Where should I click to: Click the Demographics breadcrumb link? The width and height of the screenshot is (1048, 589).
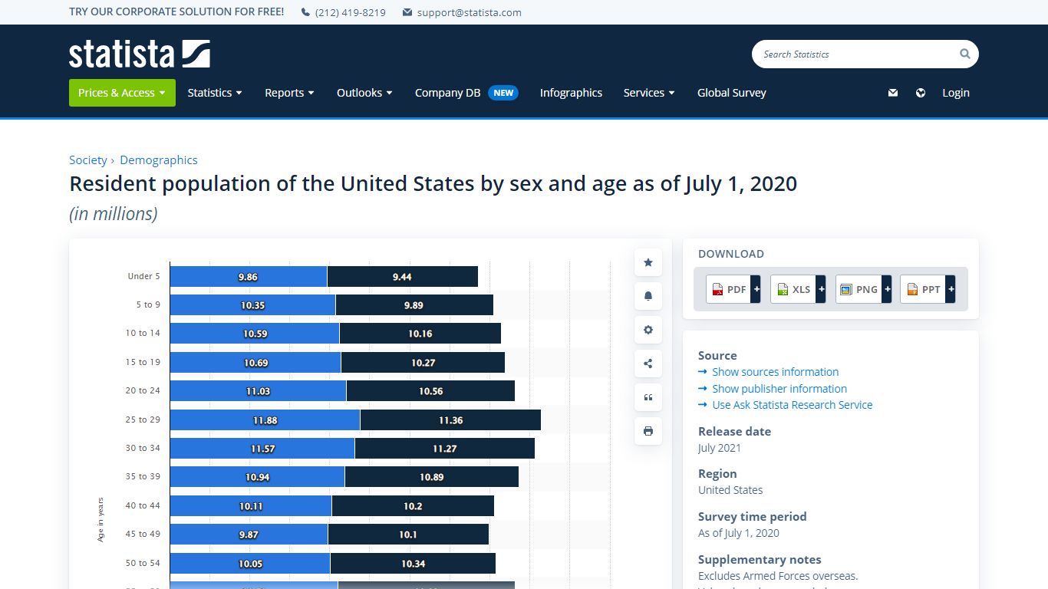[159, 160]
